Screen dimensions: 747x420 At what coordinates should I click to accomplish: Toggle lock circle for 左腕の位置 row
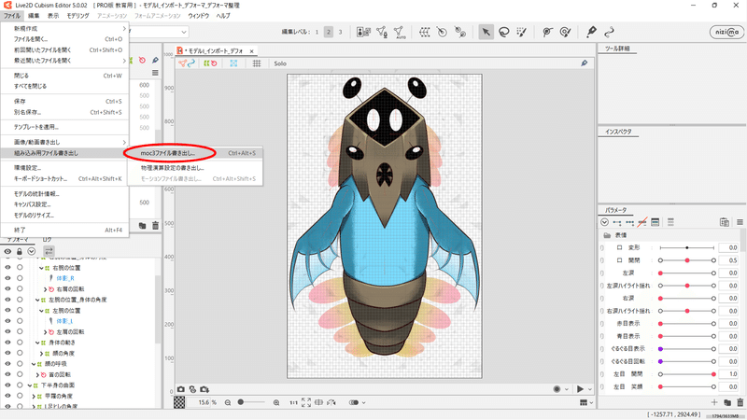(x=20, y=311)
